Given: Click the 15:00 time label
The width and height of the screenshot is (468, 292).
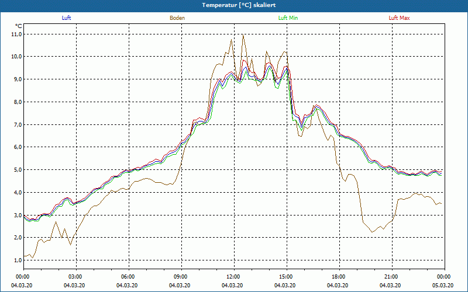Looking at the screenshot, I should [287, 277].
